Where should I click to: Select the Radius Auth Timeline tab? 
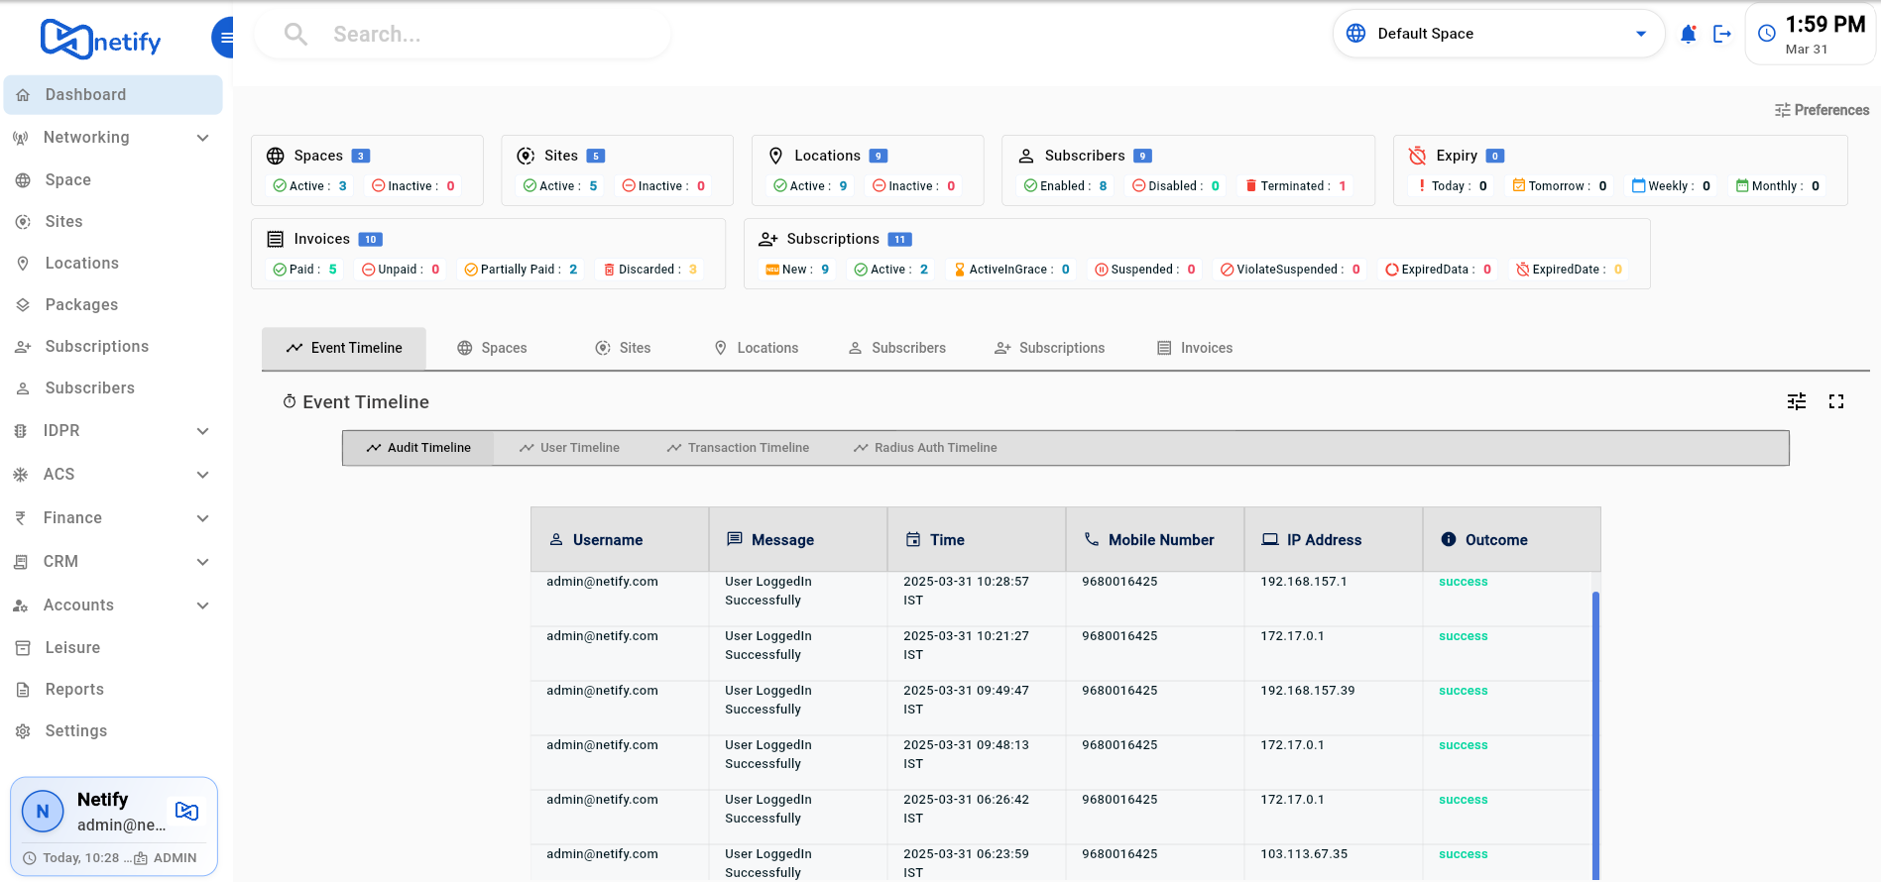[x=925, y=448]
